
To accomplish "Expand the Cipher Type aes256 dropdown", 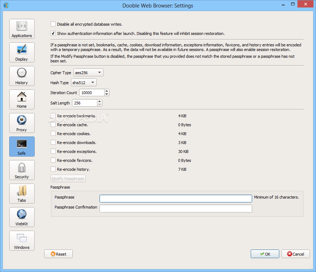I will [88, 72].
